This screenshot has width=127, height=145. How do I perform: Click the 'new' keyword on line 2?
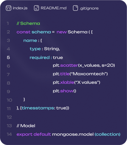click(62, 32)
